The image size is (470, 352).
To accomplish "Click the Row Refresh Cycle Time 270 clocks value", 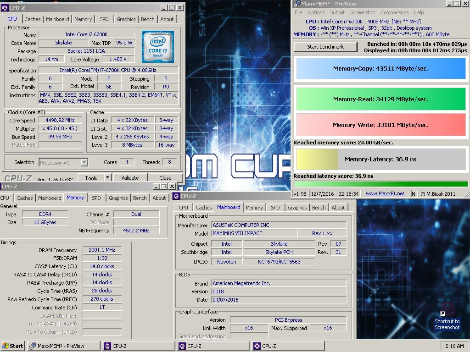I will (102, 299).
